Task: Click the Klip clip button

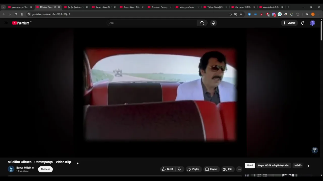Action: pyautogui.click(x=228, y=169)
